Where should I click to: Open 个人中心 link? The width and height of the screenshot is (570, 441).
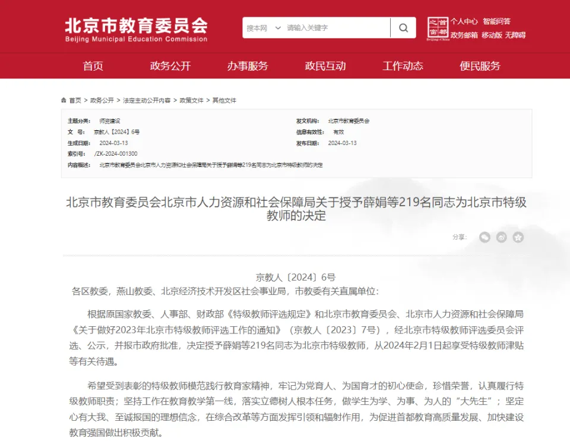pos(464,21)
